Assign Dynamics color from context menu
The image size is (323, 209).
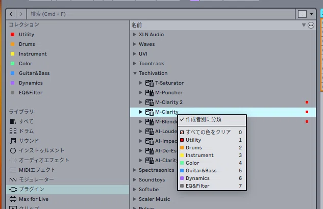tap(212, 178)
